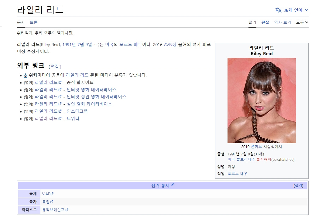
Task: Click the 아티스트 row label
Action: click(x=29, y=210)
